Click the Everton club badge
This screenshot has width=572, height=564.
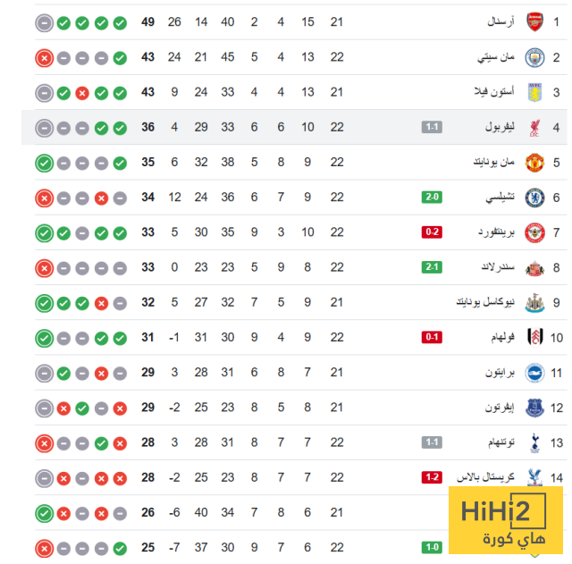[534, 408]
